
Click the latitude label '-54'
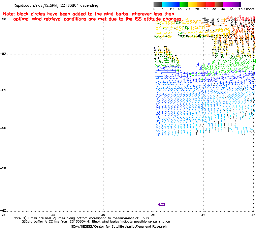tap(3, 90)
